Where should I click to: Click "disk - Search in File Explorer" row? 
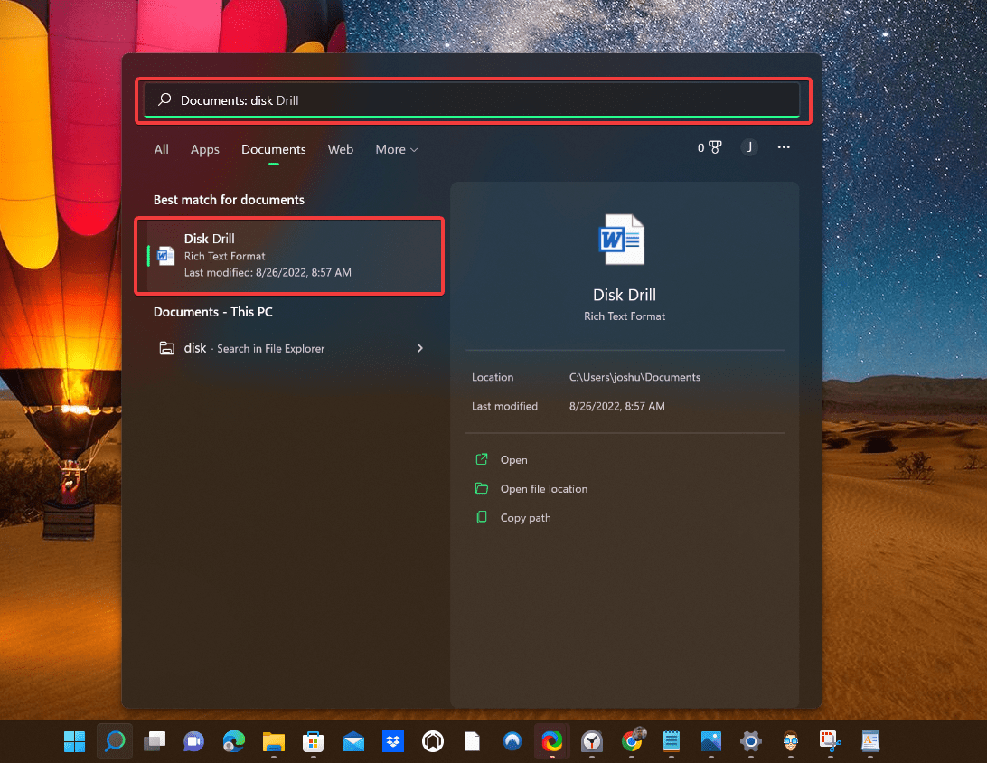[x=289, y=348]
